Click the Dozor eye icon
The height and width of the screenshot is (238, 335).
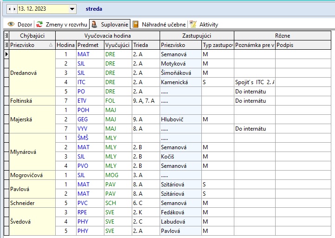pyautogui.click(x=11, y=24)
